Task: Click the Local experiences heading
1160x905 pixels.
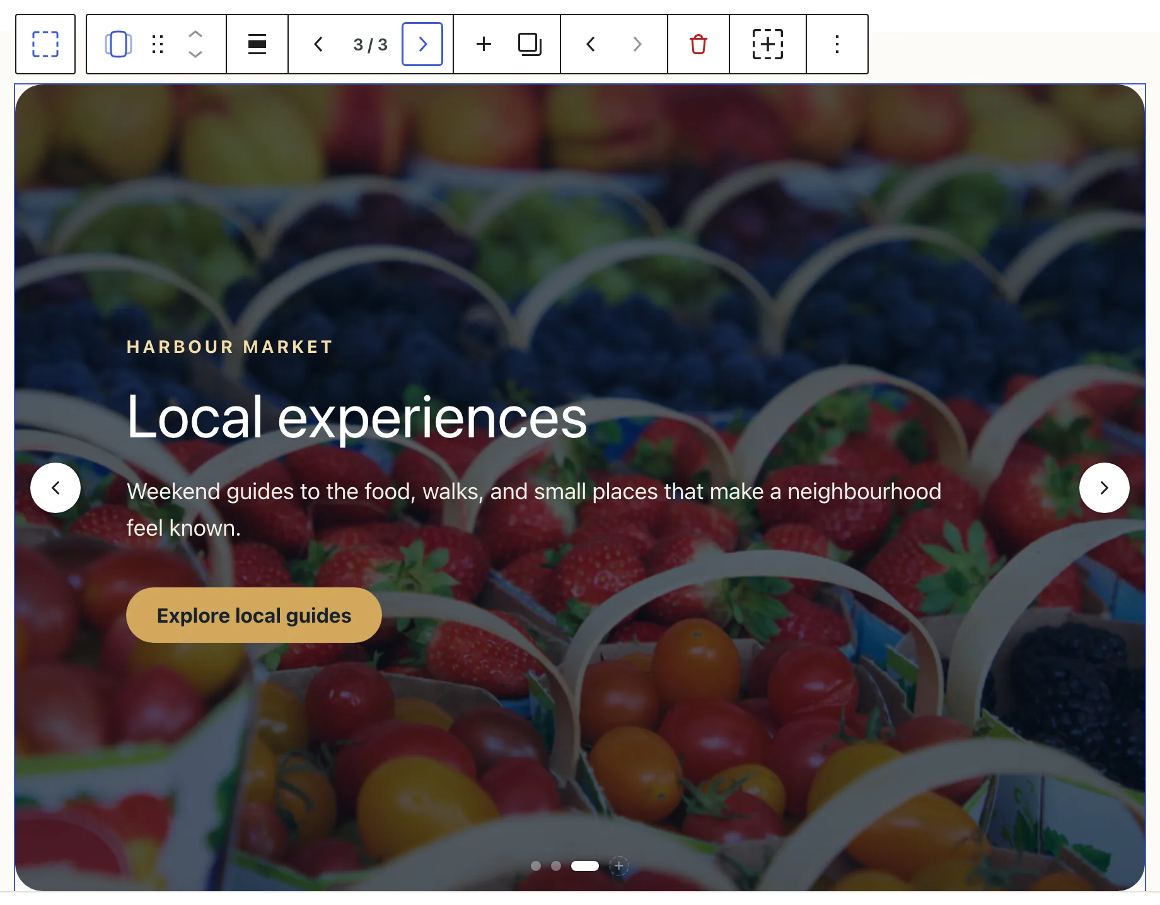Action: pos(357,418)
